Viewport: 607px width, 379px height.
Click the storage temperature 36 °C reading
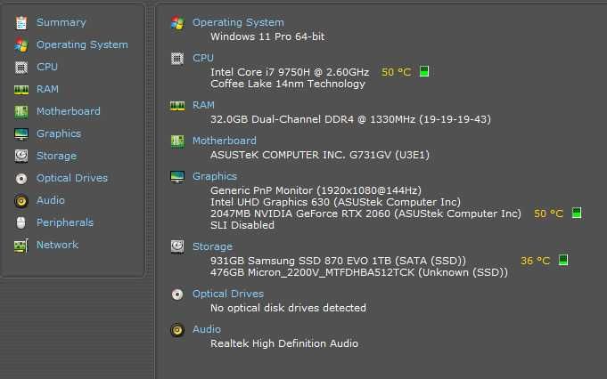(x=536, y=261)
